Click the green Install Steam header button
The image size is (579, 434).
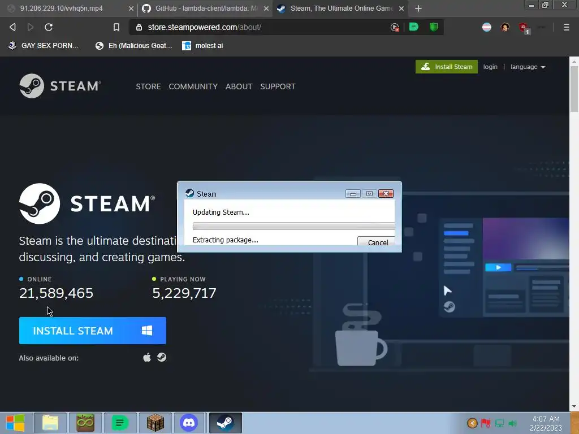coord(447,67)
